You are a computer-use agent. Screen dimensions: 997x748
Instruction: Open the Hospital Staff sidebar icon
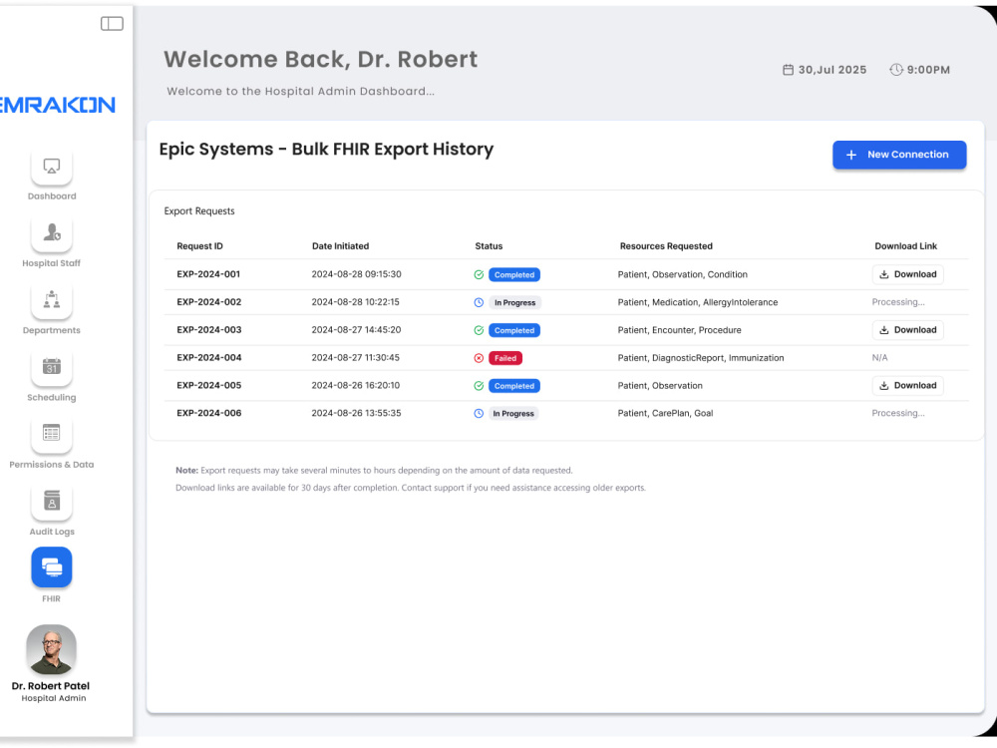coord(52,232)
